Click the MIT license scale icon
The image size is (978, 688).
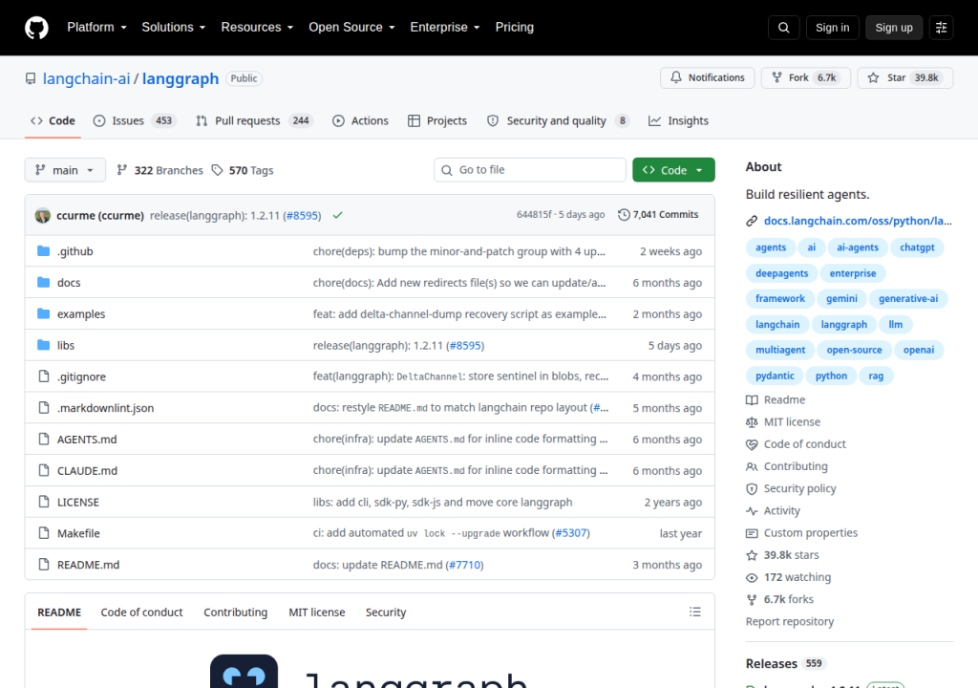[x=752, y=422]
